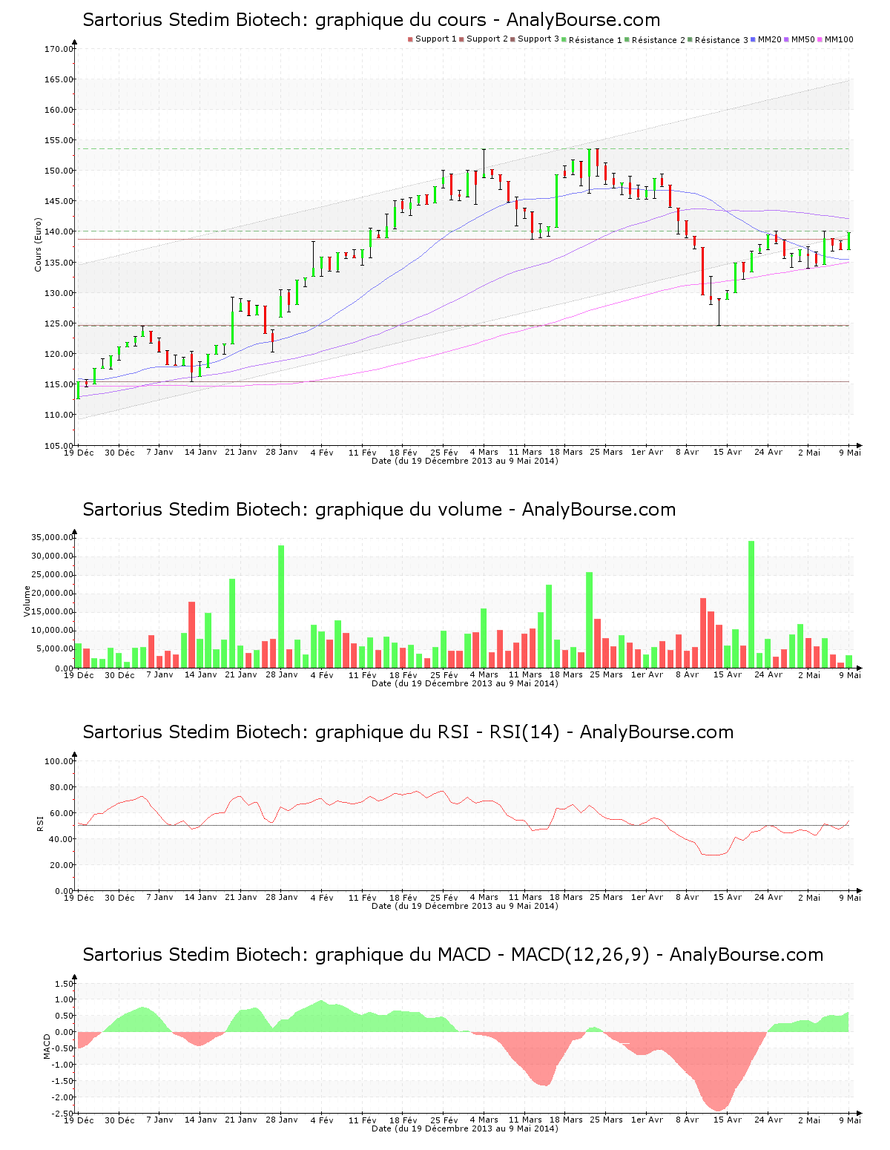
Task: Click '4 Mars' date on the price chart axis
Action: pyautogui.click(x=484, y=452)
